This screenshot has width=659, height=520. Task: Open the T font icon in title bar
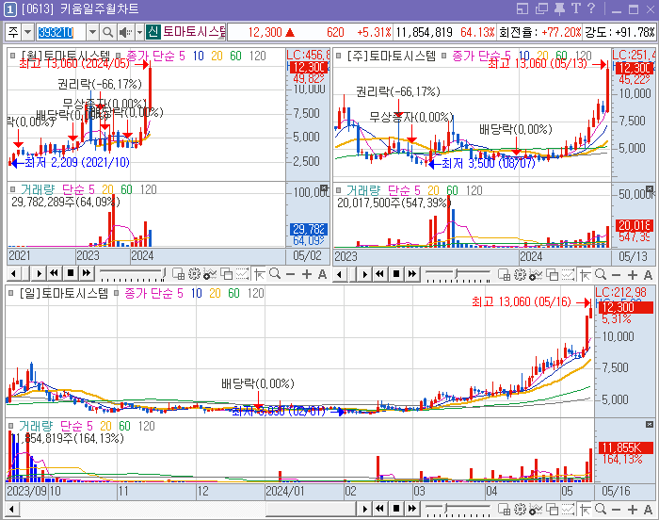coord(576,8)
